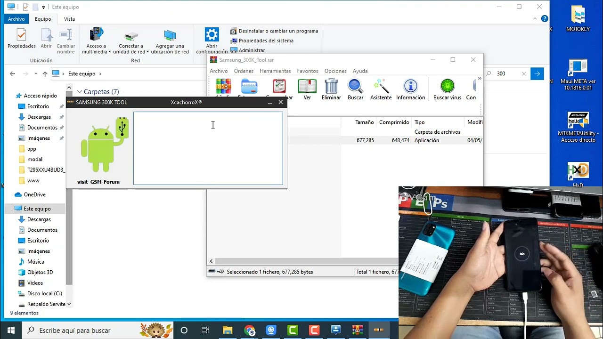Click Desinstalar o cambiar un programa
This screenshot has width=603, height=339.
pos(274,31)
